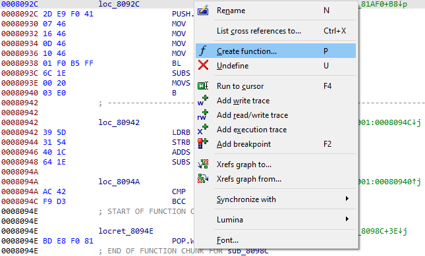Click the Add write trace icon

203,101
